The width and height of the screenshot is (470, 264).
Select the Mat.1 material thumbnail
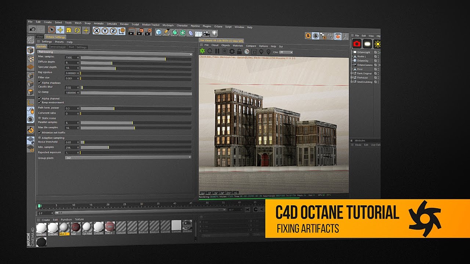click(x=64, y=228)
